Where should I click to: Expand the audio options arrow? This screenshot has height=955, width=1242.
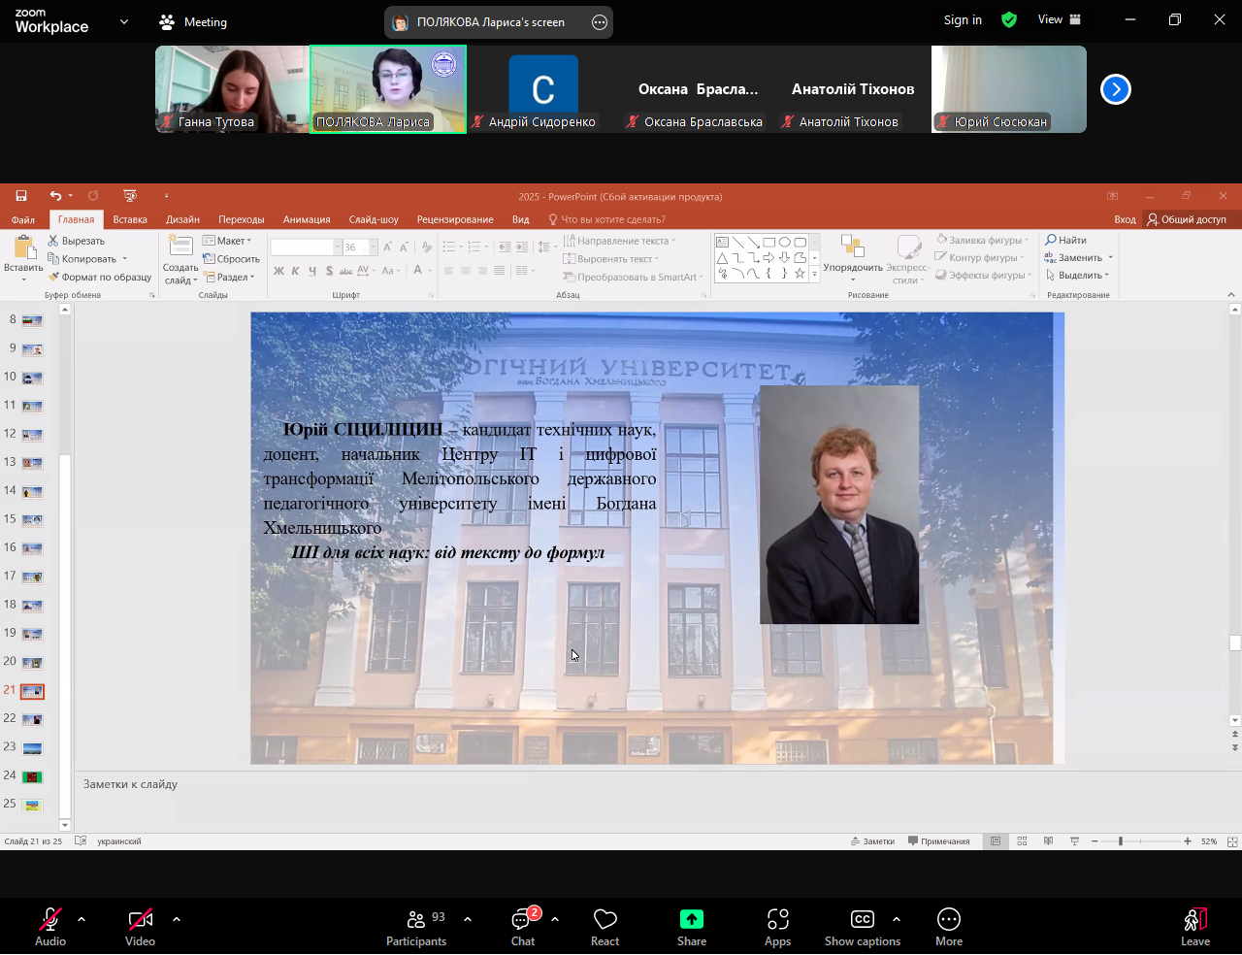coord(82,918)
